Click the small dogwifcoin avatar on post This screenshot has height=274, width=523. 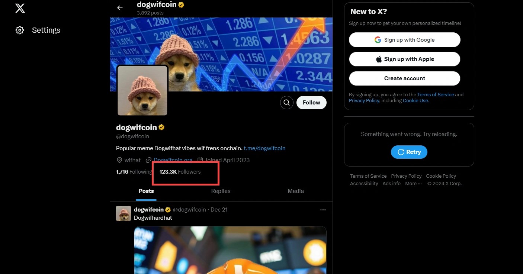pos(123,213)
